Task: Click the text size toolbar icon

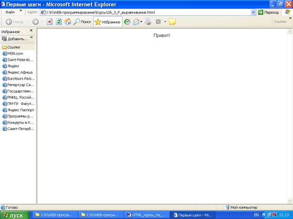Action: click(158, 22)
